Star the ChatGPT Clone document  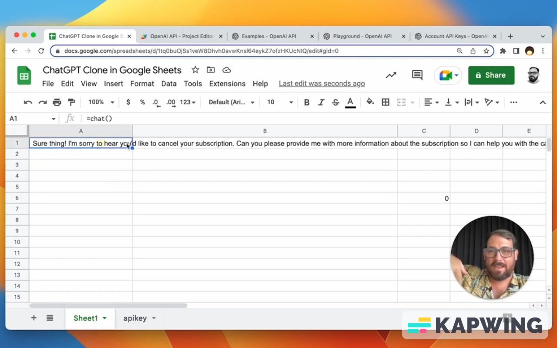195,70
